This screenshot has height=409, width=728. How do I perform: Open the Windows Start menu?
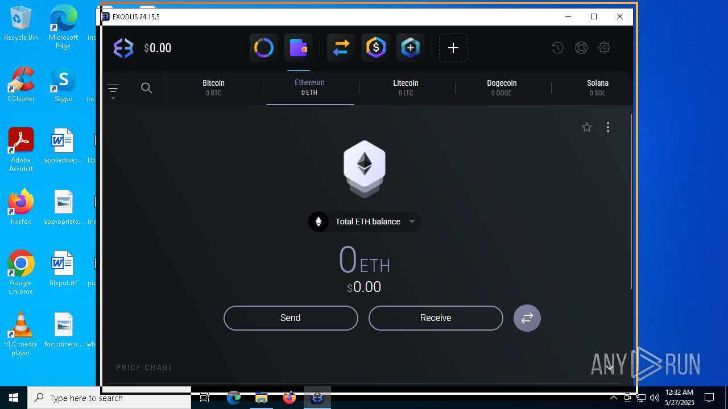[x=14, y=398]
